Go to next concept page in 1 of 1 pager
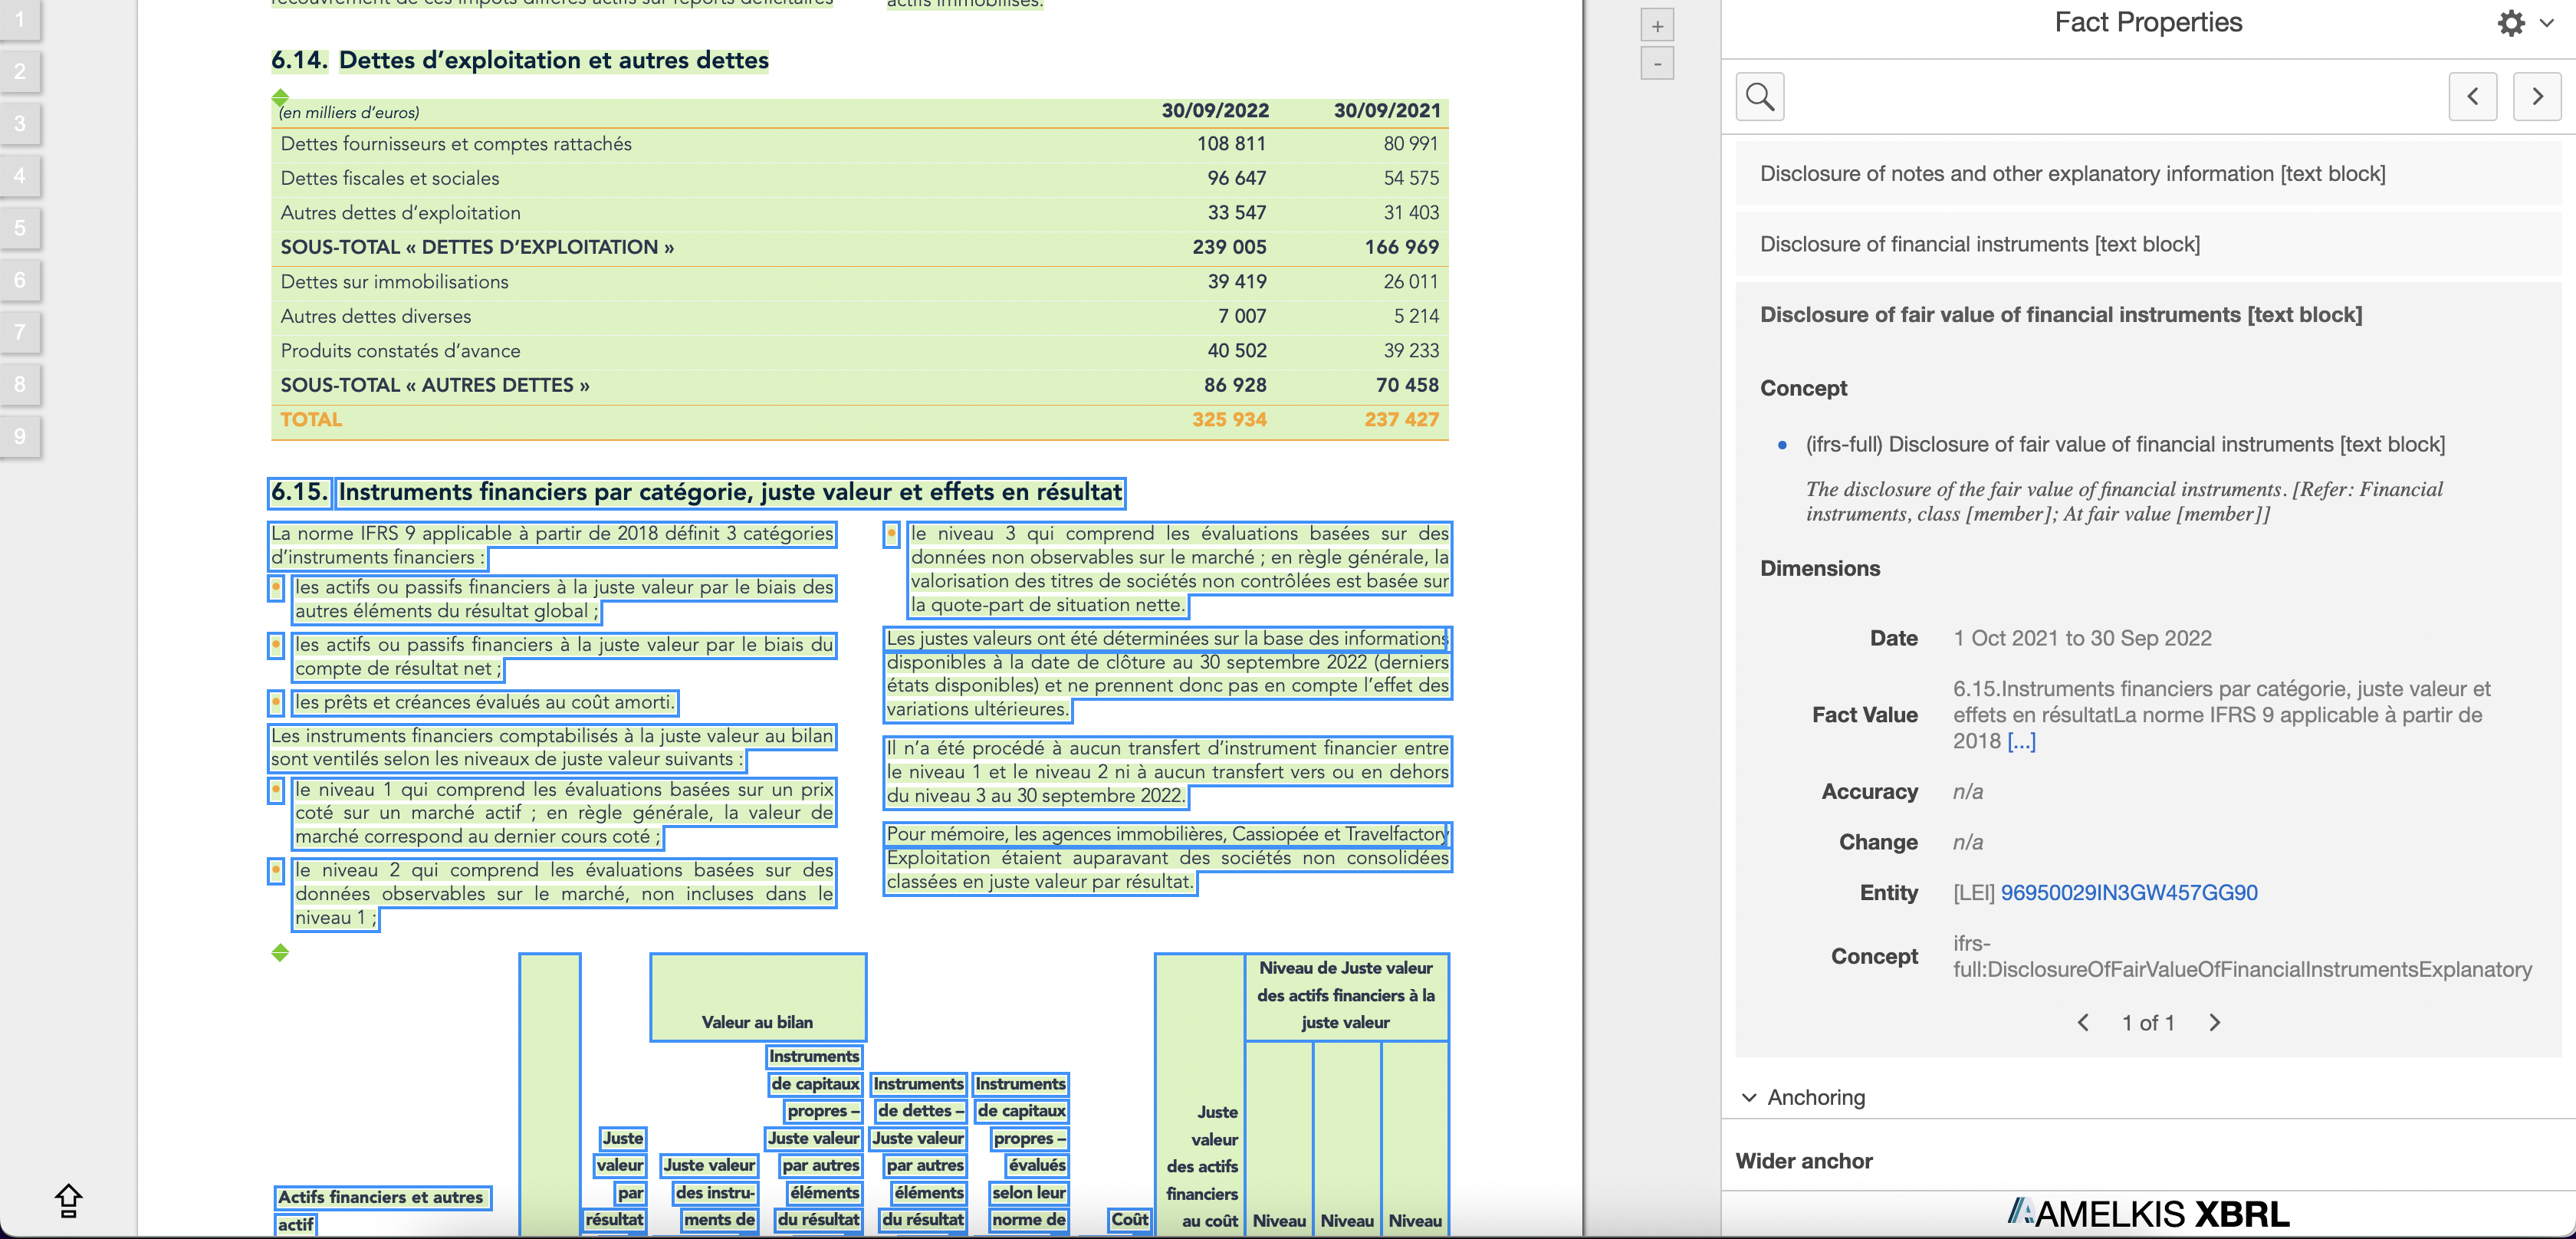This screenshot has height=1239, width=2576. click(2214, 1022)
